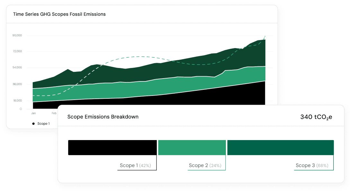Click the dark green Scope 3 bar segment

point(280,147)
